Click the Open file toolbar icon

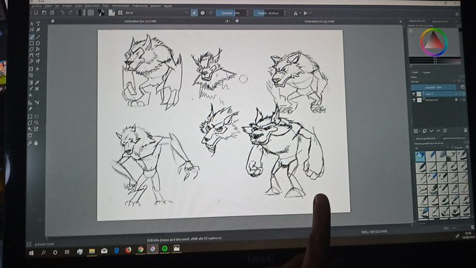pos(44,13)
